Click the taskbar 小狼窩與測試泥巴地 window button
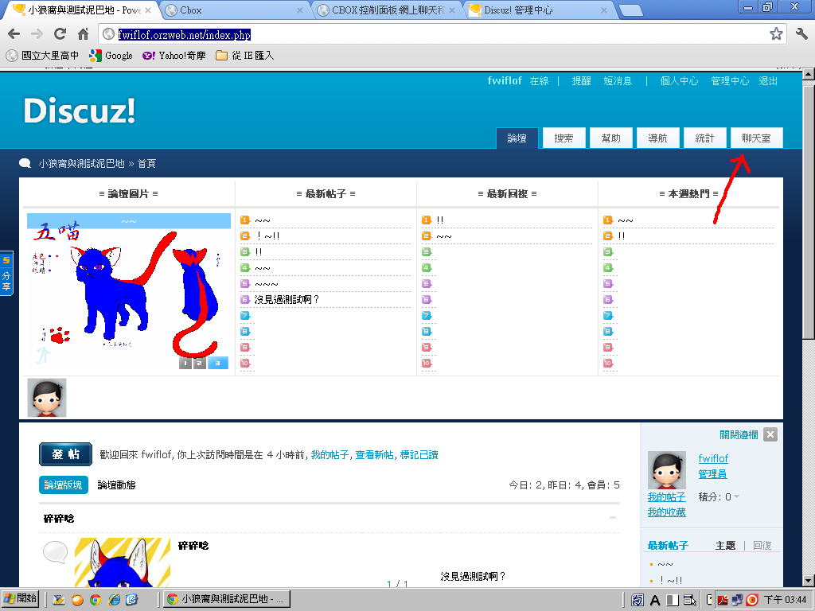Screen dimensions: 815x611 coord(227,599)
